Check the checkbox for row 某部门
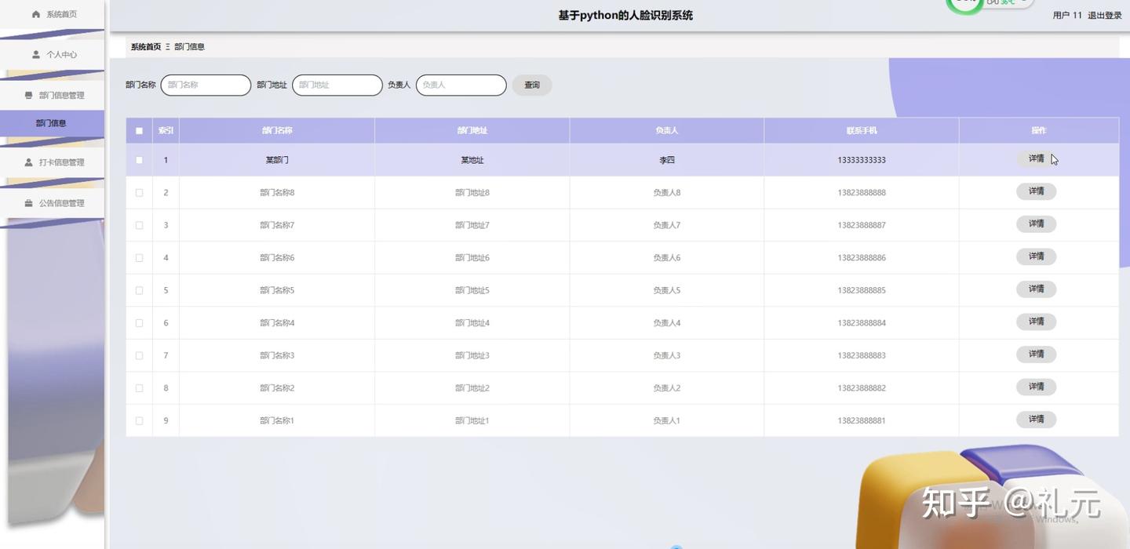Screen dimensions: 1130x549 click(139, 160)
